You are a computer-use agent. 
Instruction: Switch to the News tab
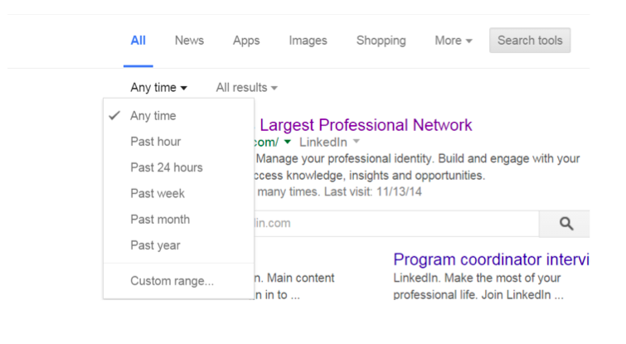(189, 41)
